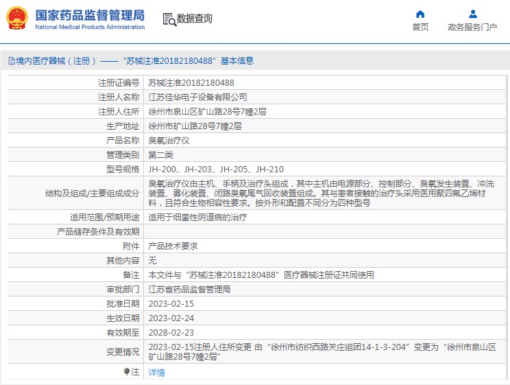Click the 数据查询 text label
510x385 pixels.
coord(195,19)
